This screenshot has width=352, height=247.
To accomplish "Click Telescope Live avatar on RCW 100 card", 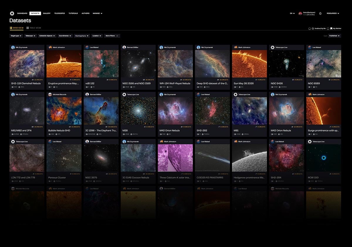I will [x=310, y=142].
